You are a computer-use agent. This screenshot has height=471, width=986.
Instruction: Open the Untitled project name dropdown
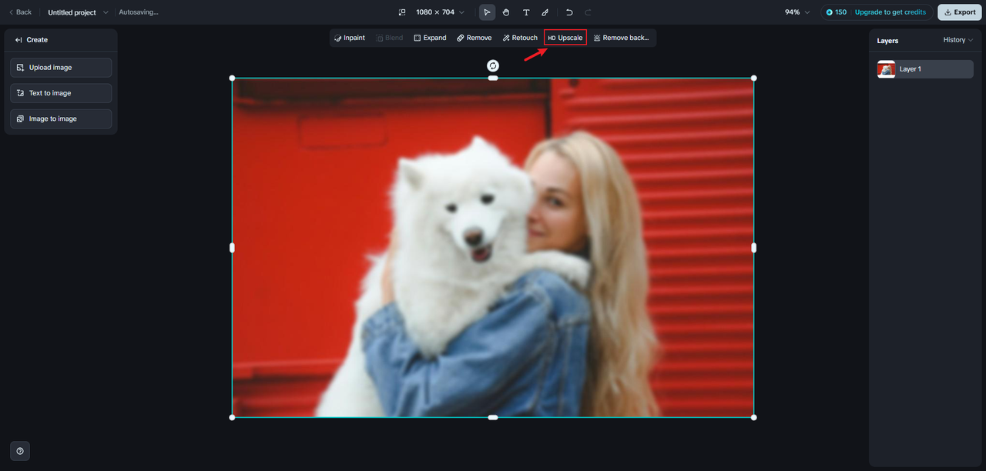coord(79,12)
